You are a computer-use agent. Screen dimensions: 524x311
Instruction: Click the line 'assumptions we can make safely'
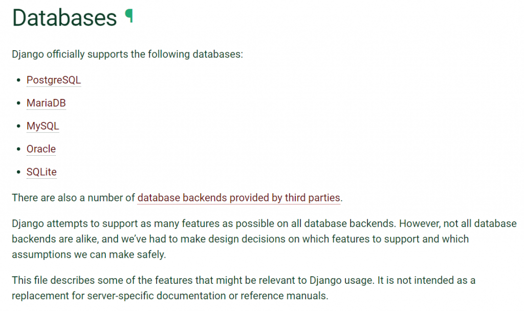pos(89,255)
